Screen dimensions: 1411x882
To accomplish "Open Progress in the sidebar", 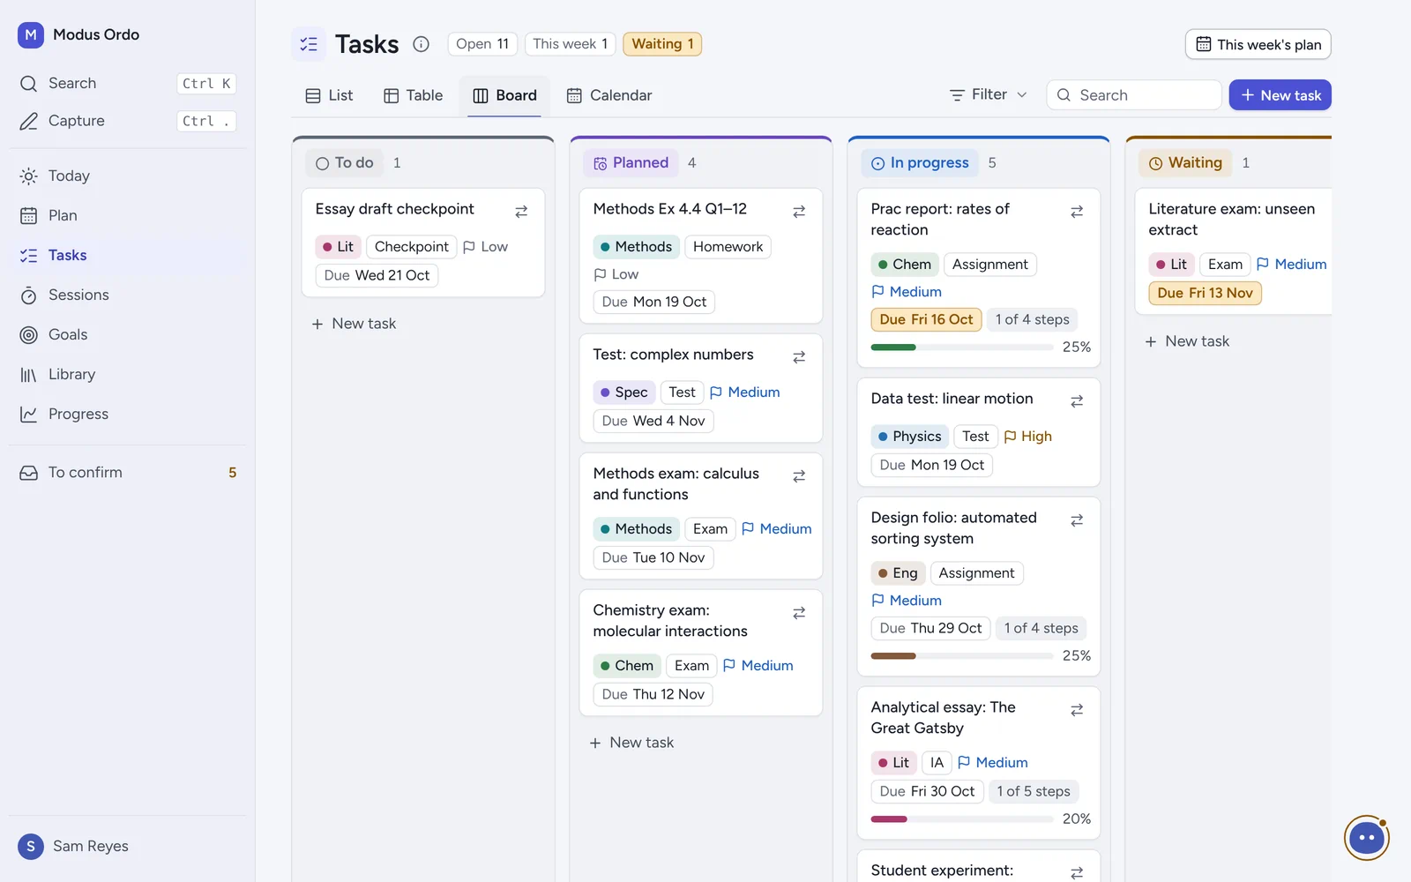I will click(x=128, y=414).
